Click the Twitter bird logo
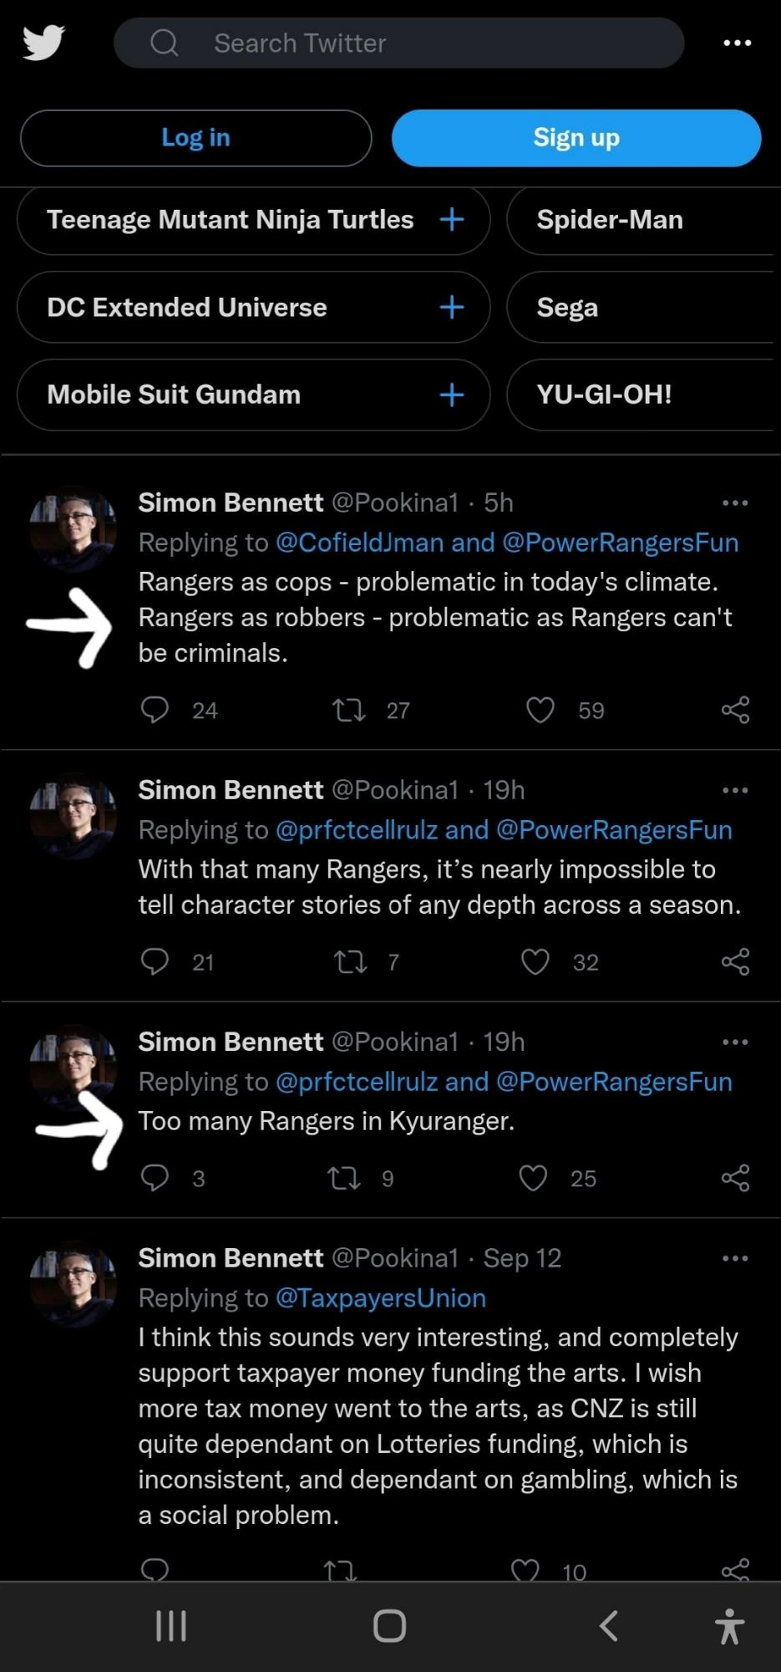781x1672 pixels. [43, 43]
